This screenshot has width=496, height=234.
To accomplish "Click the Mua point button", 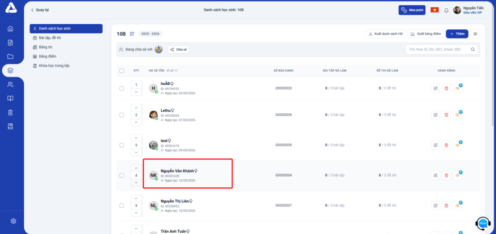I will [412, 10].
